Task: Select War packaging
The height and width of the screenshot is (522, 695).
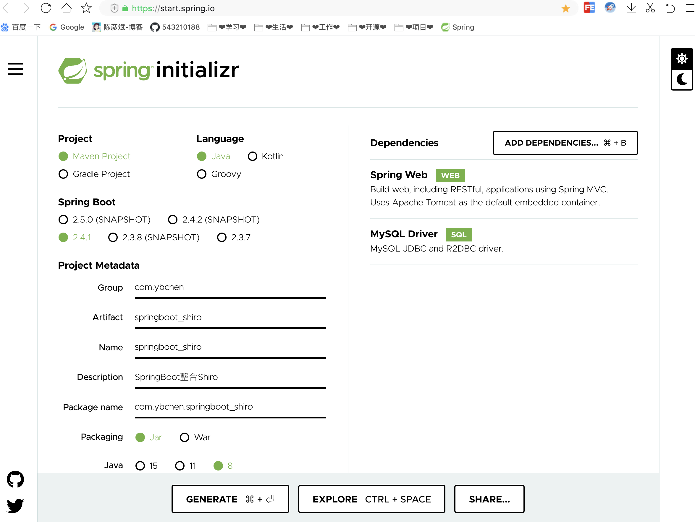Action: coord(195,437)
